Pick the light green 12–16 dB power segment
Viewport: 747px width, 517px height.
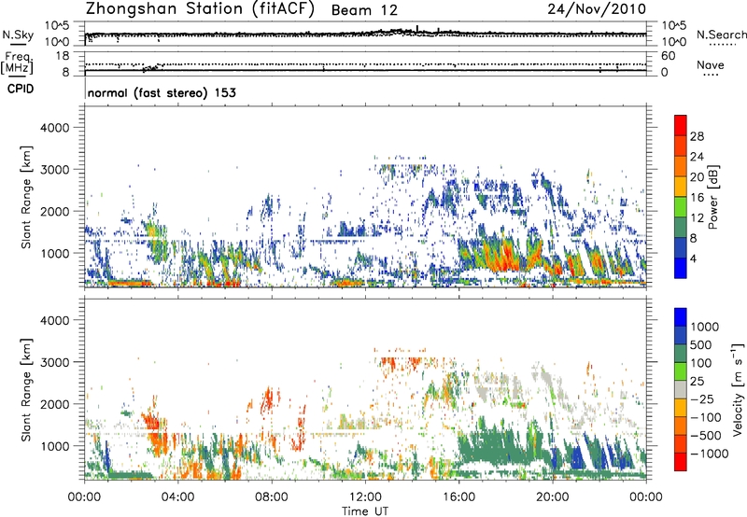pos(681,207)
